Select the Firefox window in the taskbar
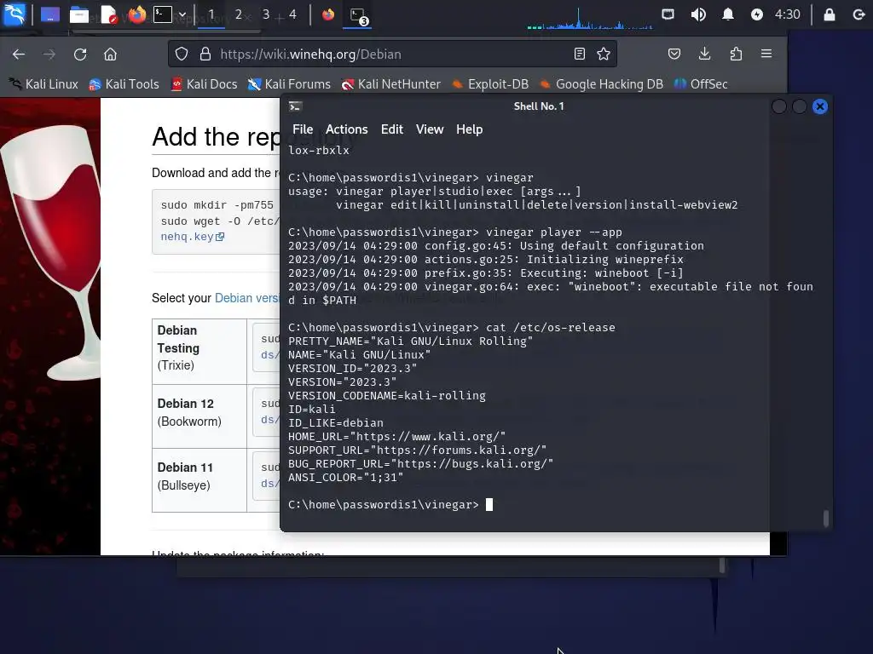The width and height of the screenshot is (873, 654). [328, 14]
